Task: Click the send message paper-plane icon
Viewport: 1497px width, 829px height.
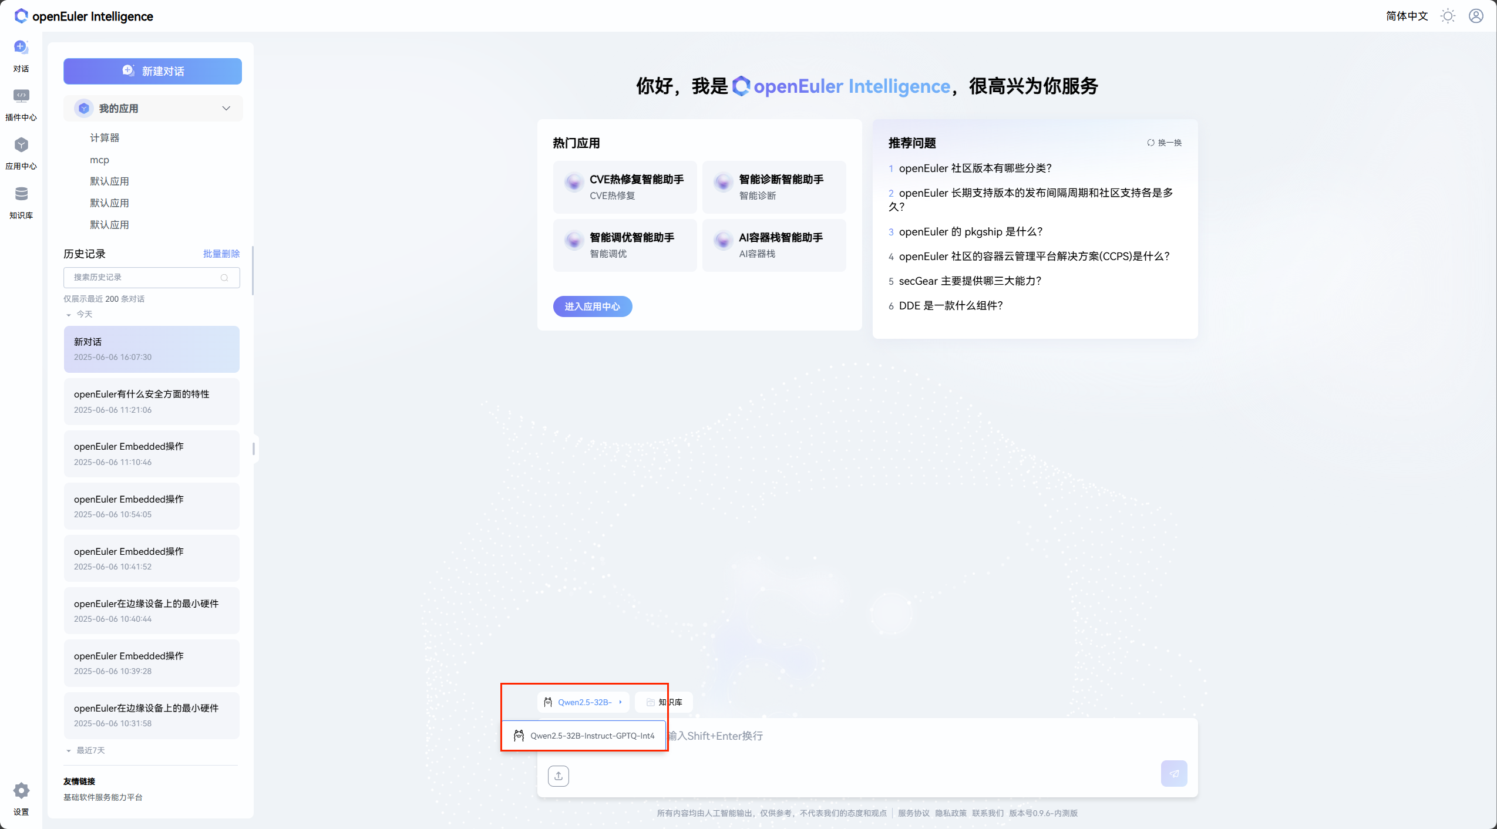Action: [1173, 773]
